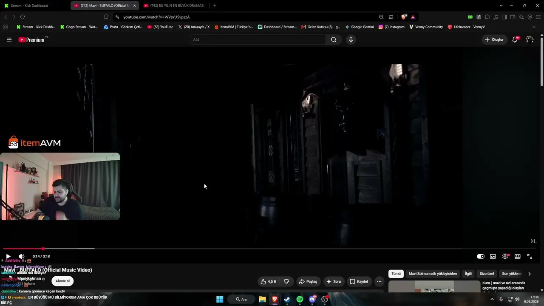Image resolution: width=544 pixels, height=306 pixels.
Task: Switch player to theater mode
Action: click(518, 256)
